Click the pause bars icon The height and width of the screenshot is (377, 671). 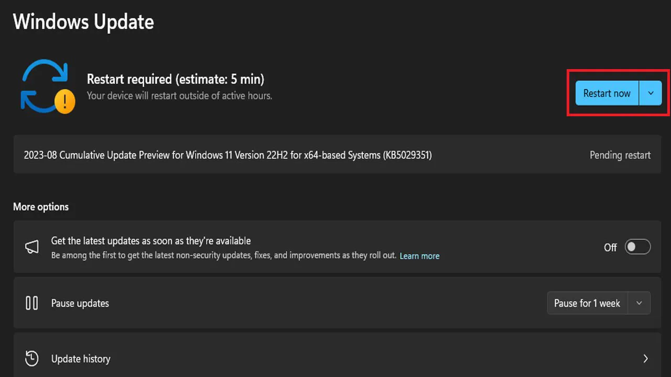coord(32,303)
